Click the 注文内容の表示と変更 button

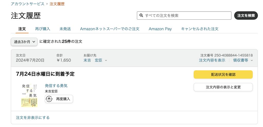click(223, 87)
